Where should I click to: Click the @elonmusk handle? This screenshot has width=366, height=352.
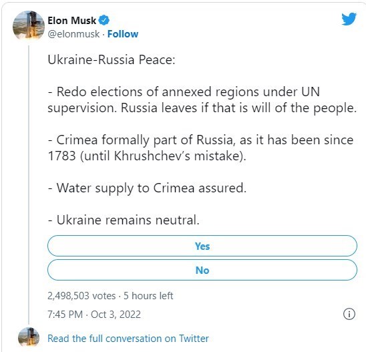tap(73, 34)
